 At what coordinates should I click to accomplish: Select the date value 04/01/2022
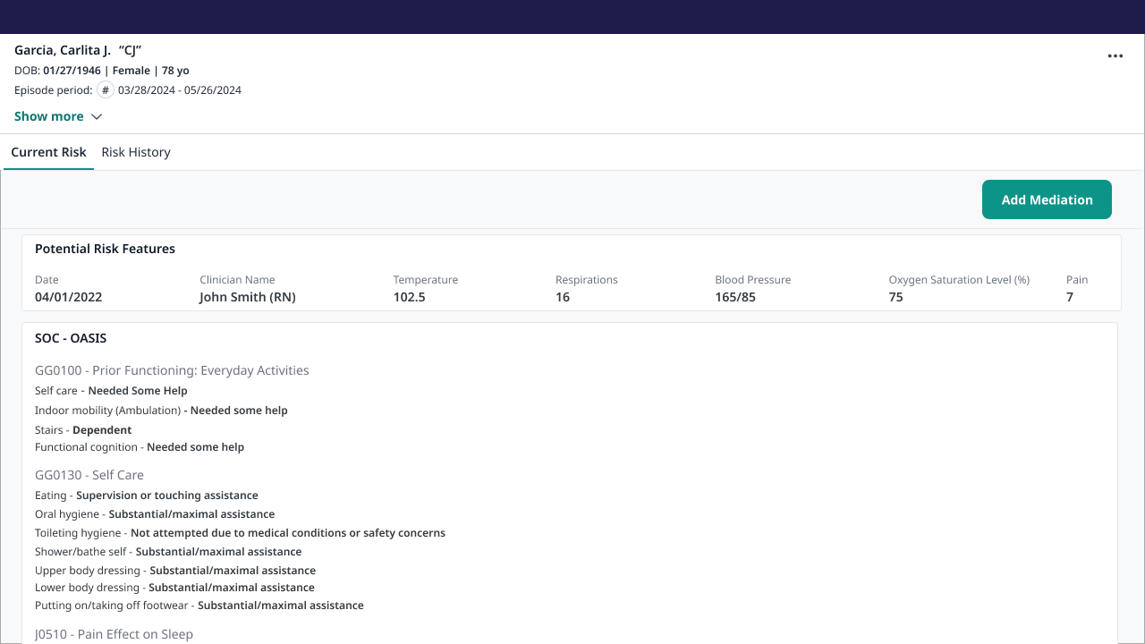coord(68,297)
